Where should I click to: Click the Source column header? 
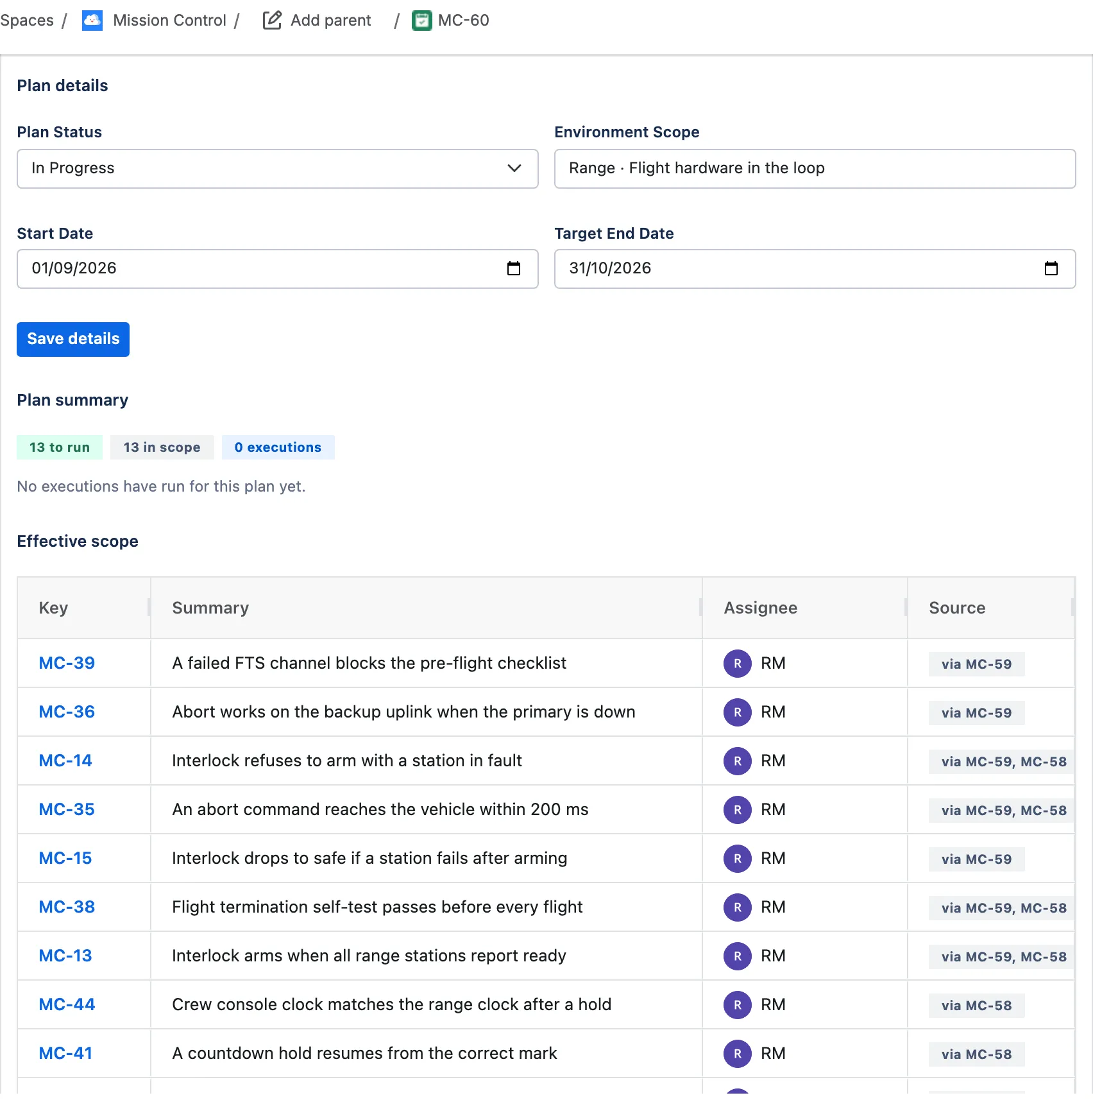pos(991,608)
